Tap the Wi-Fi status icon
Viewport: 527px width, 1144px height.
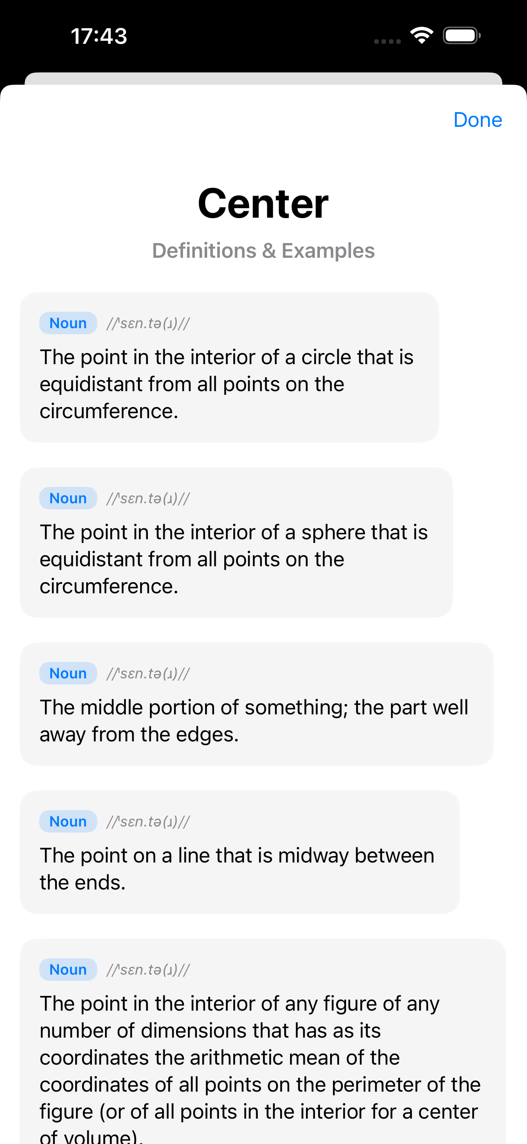coord(422,35)
